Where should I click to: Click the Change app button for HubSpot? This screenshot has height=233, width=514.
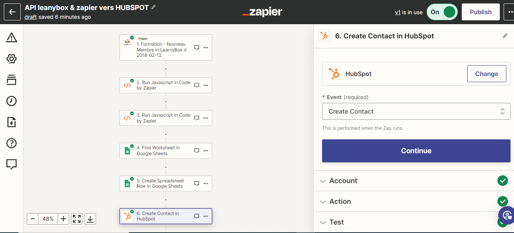[x=486, y=74]
